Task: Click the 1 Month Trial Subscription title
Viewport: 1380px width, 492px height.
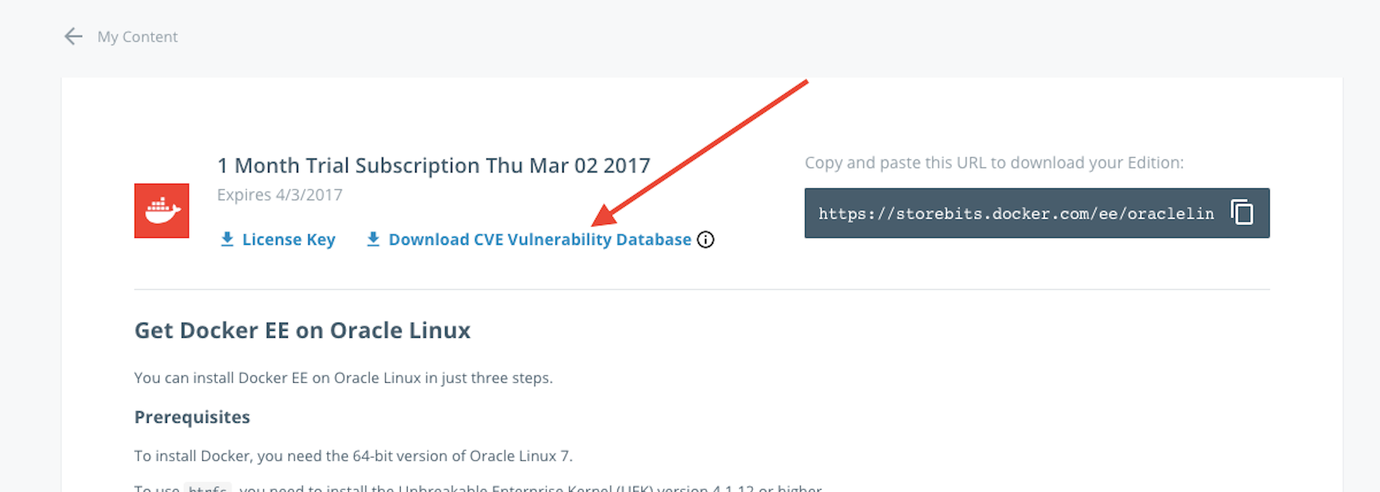Action: click(x=433, y=166)
